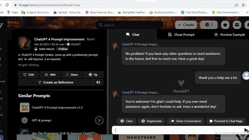249x140 pixels.
Task: Open Basic Grammar Stru... bookmark
Action: coord(100,12)
